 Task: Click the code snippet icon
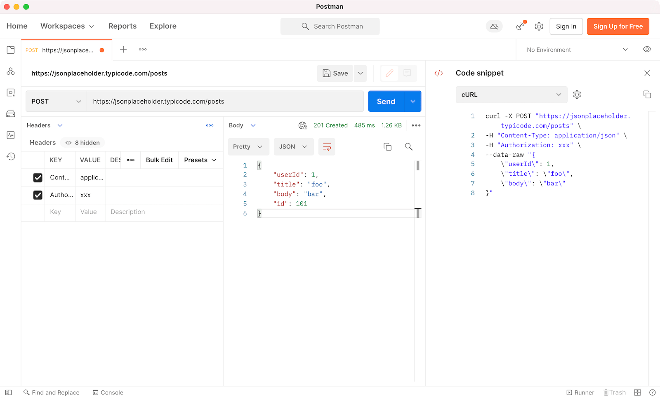[438, 73]
